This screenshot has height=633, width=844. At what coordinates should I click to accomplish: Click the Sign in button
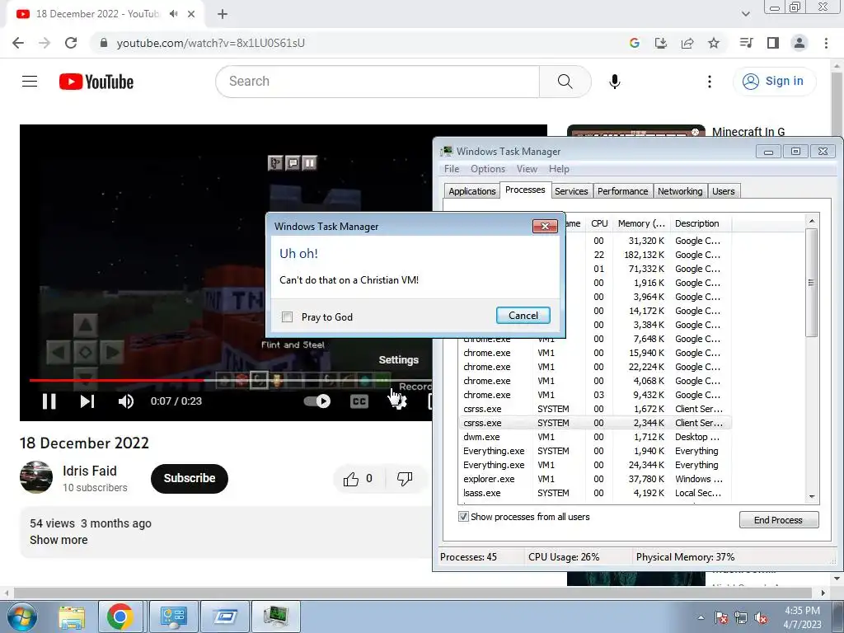click(x=774, y=82)
